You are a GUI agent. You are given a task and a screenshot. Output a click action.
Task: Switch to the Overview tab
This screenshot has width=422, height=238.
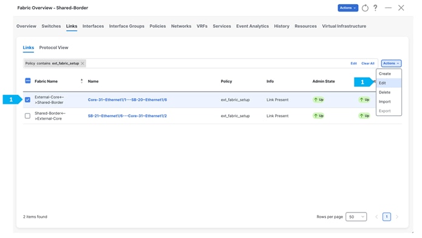pos(26,26)
